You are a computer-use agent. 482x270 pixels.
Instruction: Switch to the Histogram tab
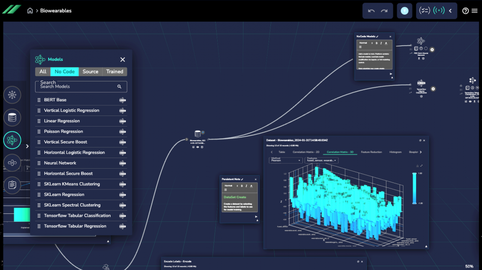(395, 152)
